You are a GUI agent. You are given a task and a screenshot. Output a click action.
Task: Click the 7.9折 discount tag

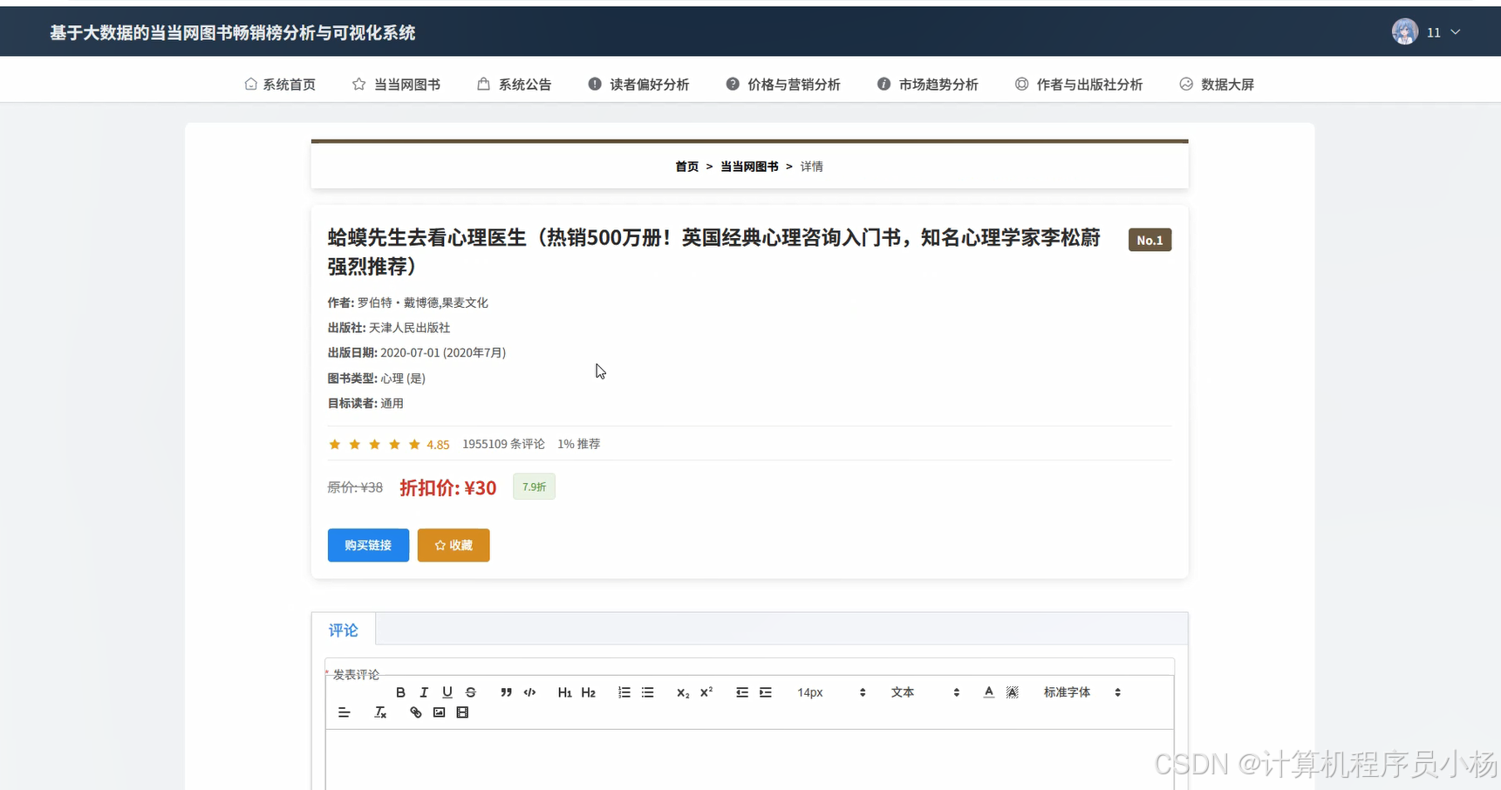(534, 487)
